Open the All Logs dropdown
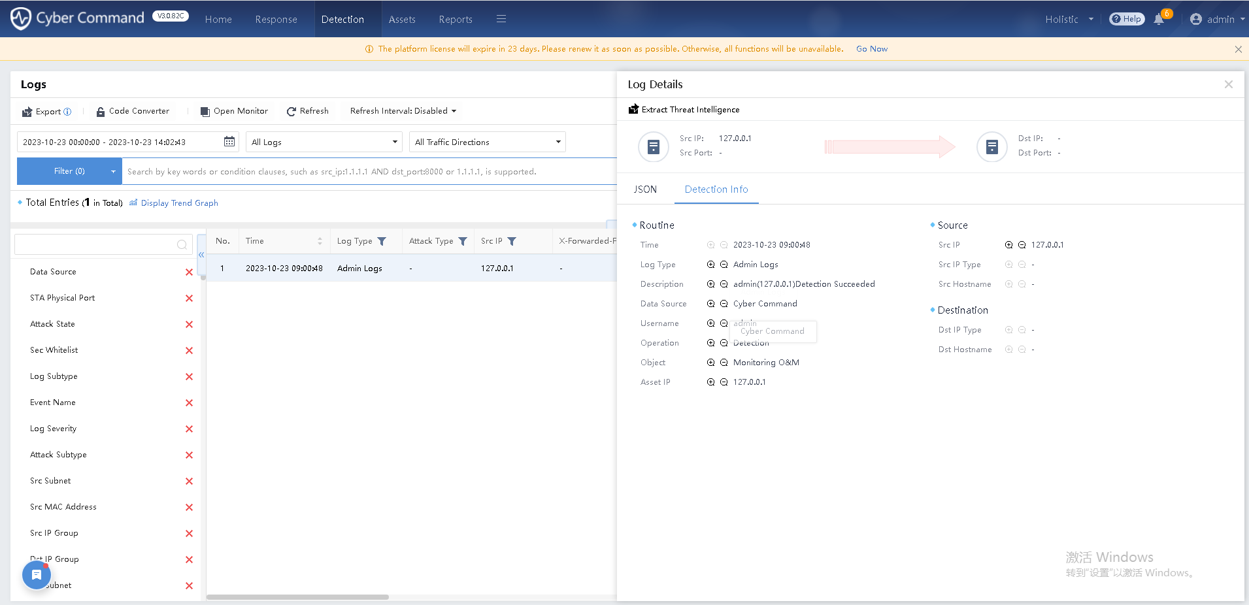The width and height of the screenshot is (1249, 605). (x=324, y=142)
